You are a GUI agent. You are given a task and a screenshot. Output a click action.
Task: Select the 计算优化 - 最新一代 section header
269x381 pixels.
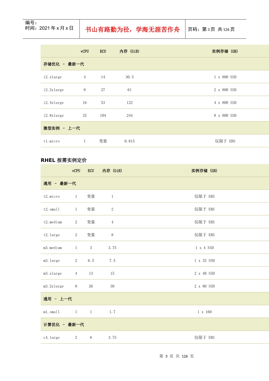coord(64,325)
